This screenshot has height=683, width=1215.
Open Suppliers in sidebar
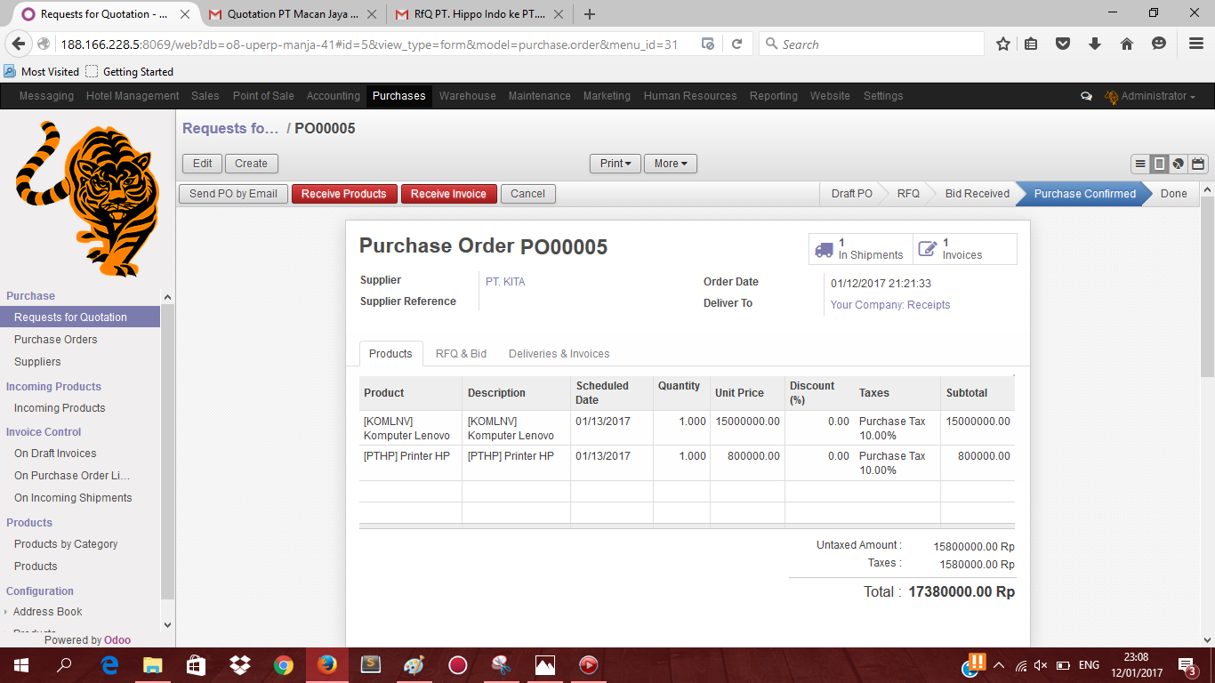click(x=37, y=362)
